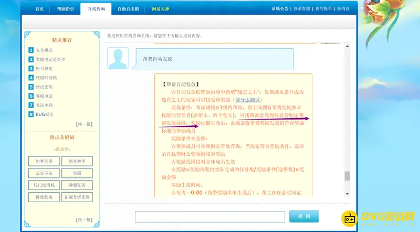Select 客服电话是多少 recommendation text
This screenshot has height=232, width=420.
(50, 59)
